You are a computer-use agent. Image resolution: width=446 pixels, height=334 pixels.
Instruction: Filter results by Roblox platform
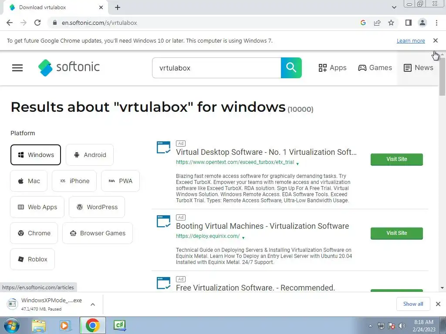(x=32, y=259)
